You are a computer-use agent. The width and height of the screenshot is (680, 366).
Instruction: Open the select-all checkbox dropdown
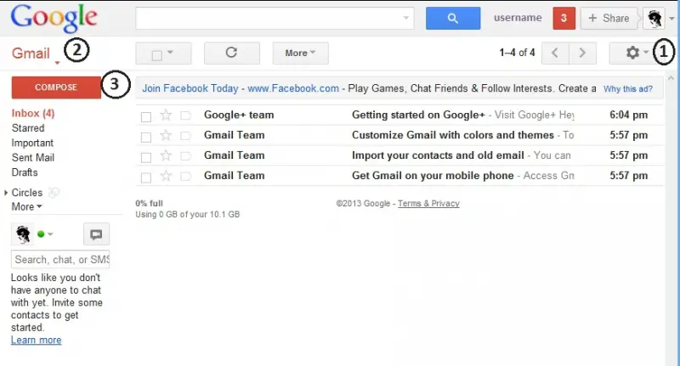click(x=163, y=53)
